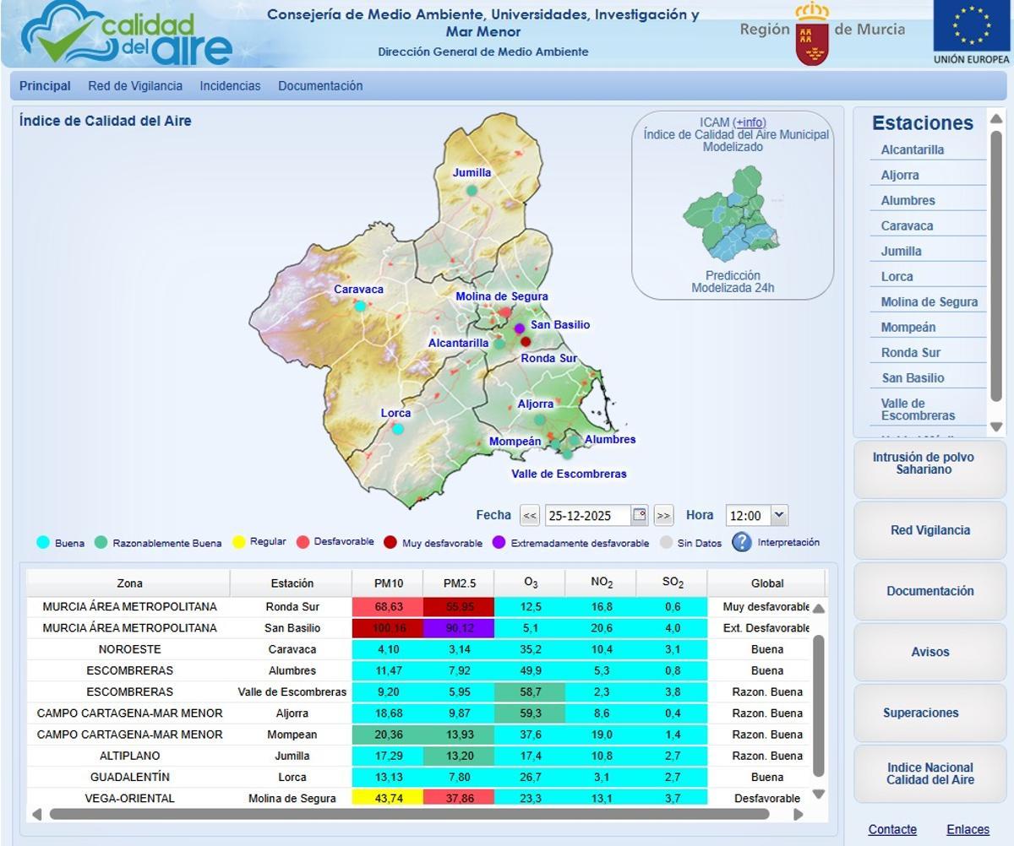Click the red Desfavorable legend swatch
1014x846 pixels.
tap(303, 542)
